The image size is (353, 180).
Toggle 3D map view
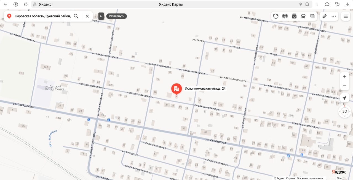click(x=345, y=111)
